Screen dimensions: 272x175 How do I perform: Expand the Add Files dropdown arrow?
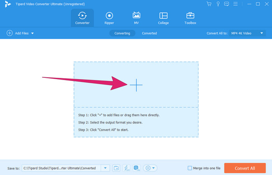pyautogui.click(x=33, y=33)
